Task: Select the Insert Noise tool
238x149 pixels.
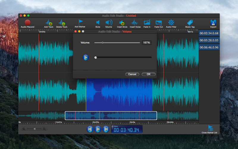Action: tap(135, 22)
